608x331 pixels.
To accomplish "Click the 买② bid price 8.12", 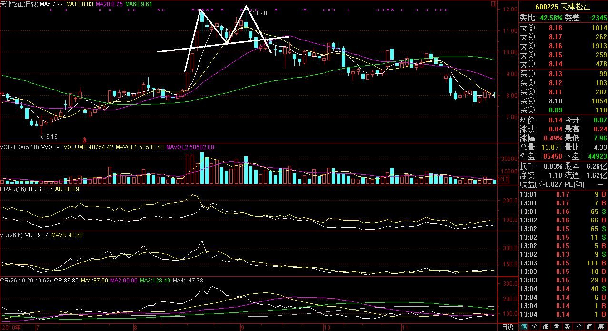I will (555, 83).
